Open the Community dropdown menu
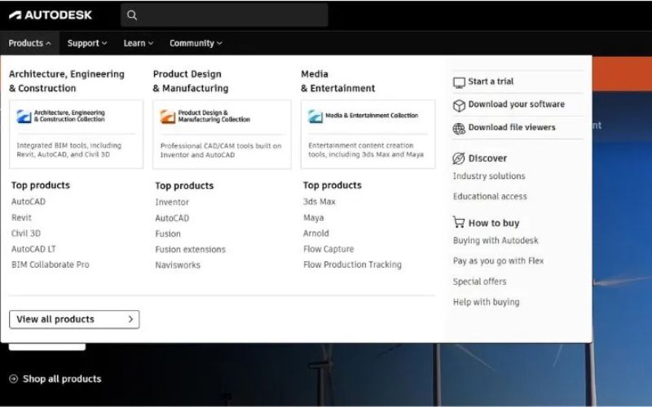 tap(196, 43)
